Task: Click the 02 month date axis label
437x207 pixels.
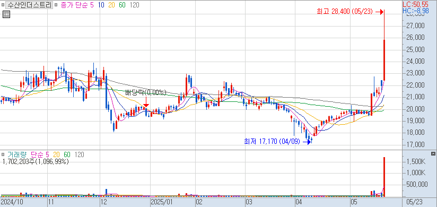Action: [199, 202]
